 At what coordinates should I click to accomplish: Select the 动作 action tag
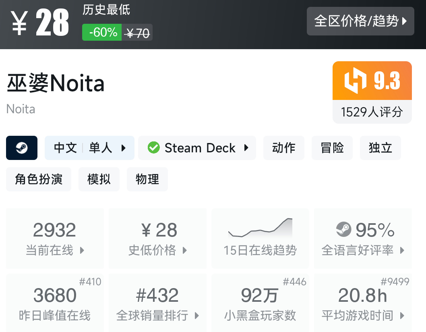click(284, 148)
